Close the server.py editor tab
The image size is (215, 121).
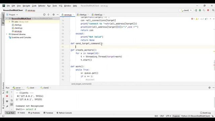click(x=73, y=15)
